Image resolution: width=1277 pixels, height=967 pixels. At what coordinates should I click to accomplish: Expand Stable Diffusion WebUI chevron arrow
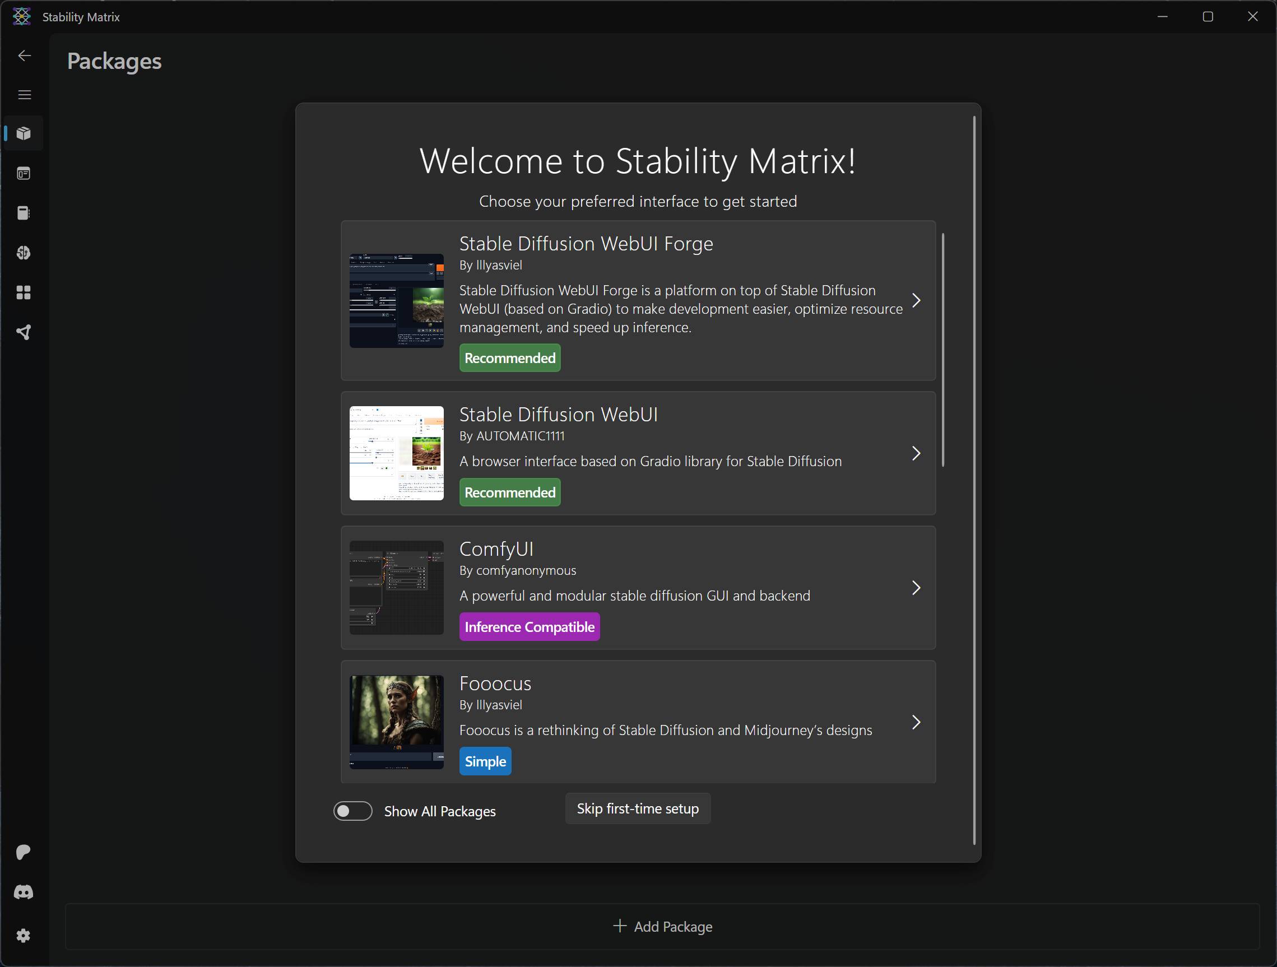916,453
